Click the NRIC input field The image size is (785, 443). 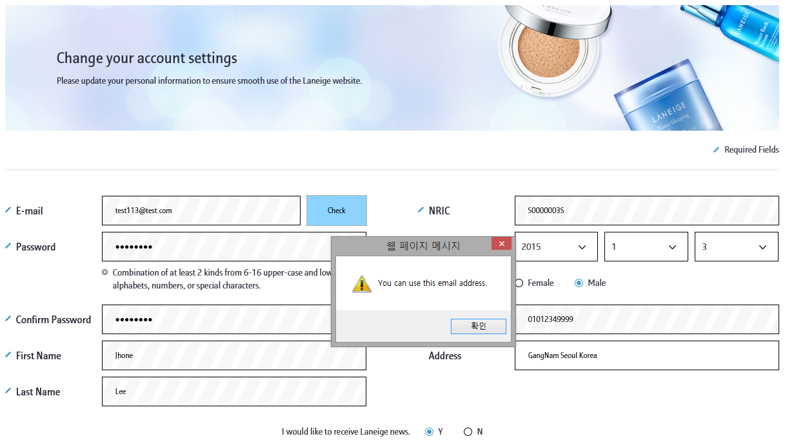646,211
